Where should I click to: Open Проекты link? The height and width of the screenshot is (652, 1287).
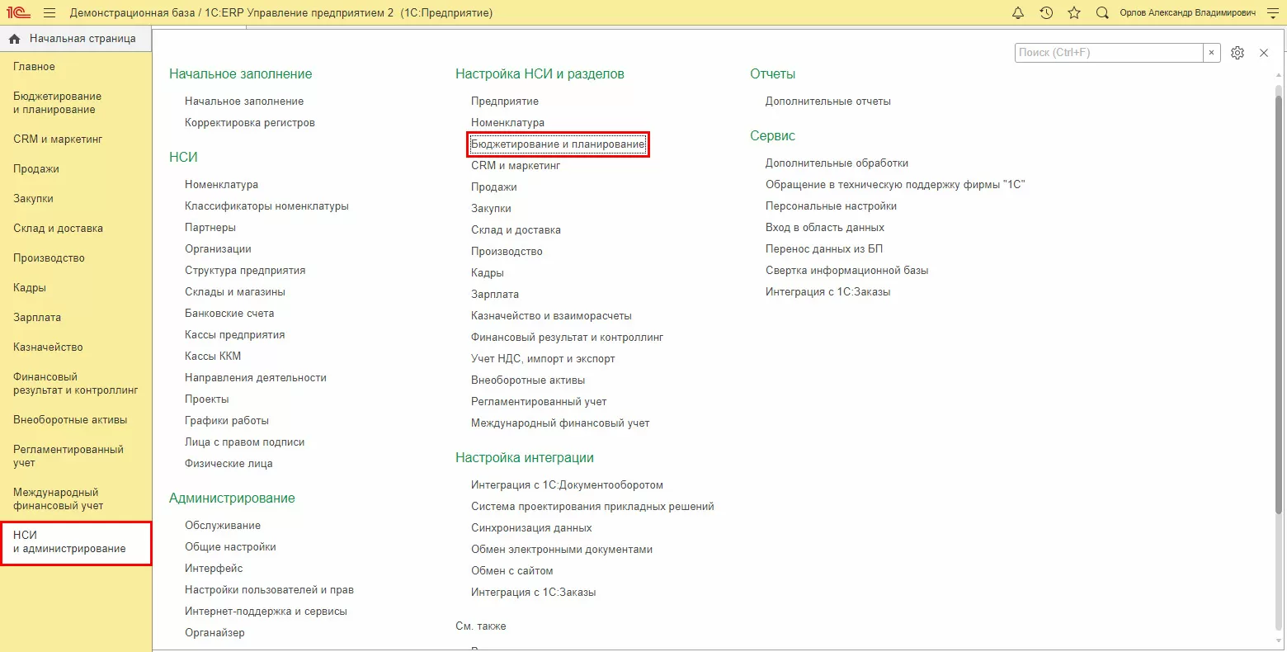pyautogui.click(x=207, y=399)
